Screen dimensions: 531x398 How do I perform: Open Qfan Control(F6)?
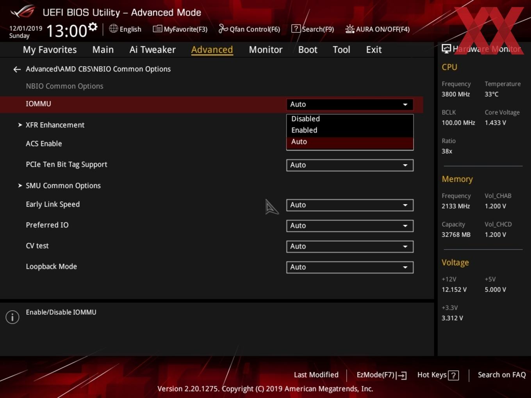[x=249, y=29]
